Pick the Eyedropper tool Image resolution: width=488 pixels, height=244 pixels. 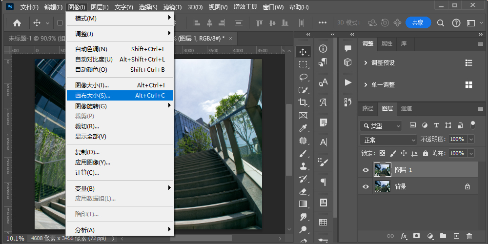[x=303, y=128]
